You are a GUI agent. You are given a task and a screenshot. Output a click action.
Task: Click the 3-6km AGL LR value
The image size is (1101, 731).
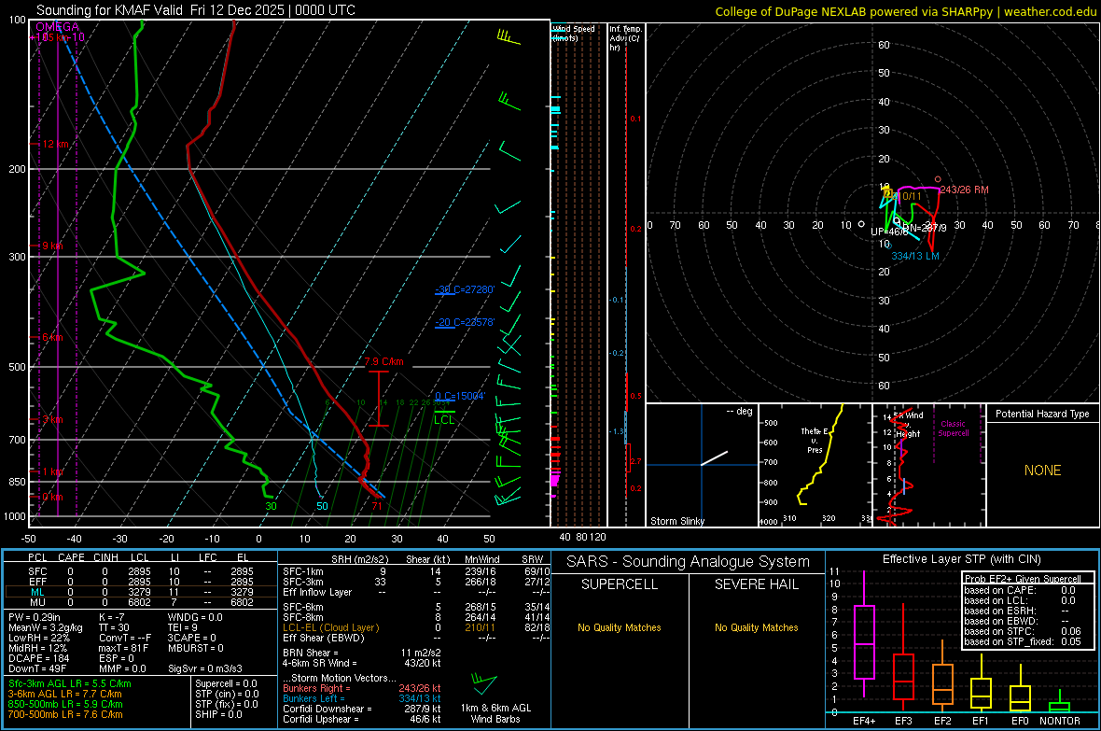coord(64,694)
